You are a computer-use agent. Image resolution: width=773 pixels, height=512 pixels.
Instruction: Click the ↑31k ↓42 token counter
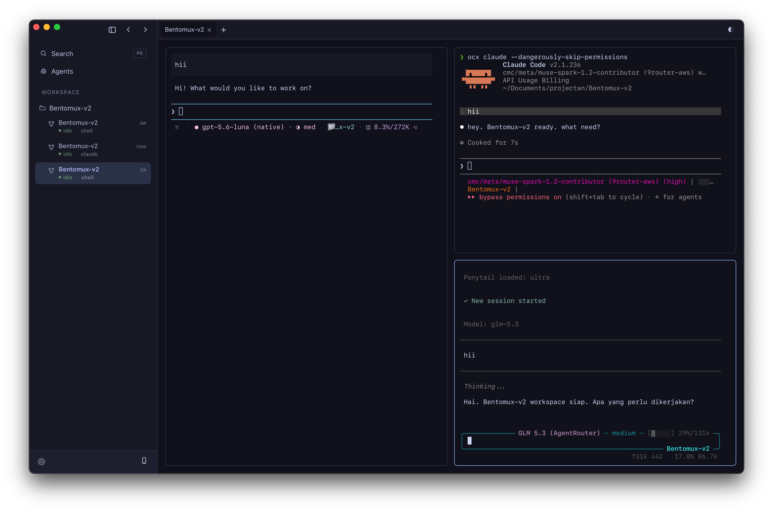(x=647, y=456)
